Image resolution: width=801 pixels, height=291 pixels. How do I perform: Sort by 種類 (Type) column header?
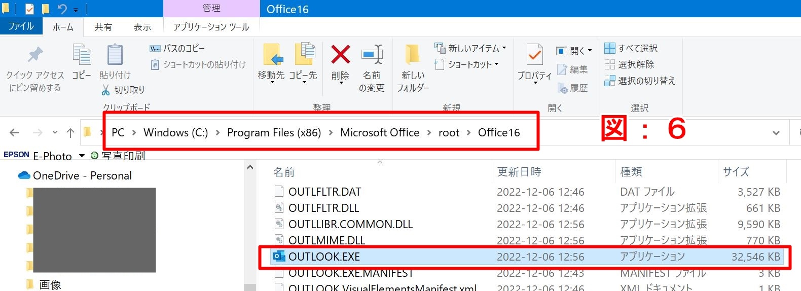666,172
